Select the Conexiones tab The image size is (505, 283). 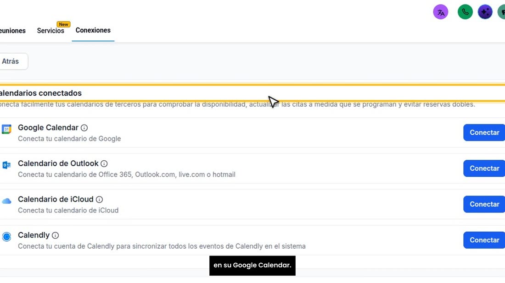tap(93, 30)
